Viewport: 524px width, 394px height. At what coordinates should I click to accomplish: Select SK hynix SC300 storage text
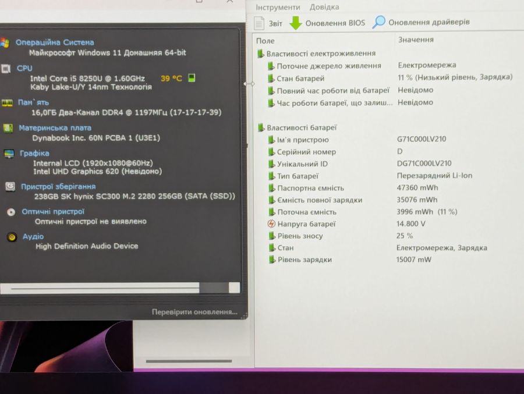point(134,196)
